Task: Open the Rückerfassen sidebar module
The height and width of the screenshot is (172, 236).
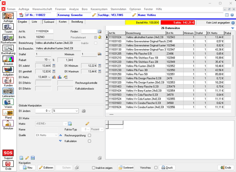Action: [8, 38]
